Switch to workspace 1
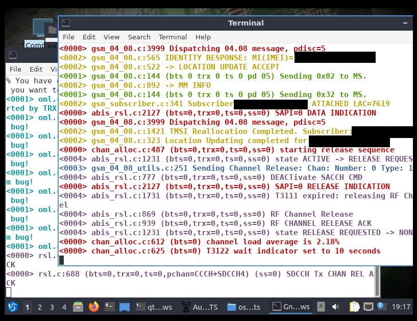This screenshot has width=417, height=321. [27, 307]
